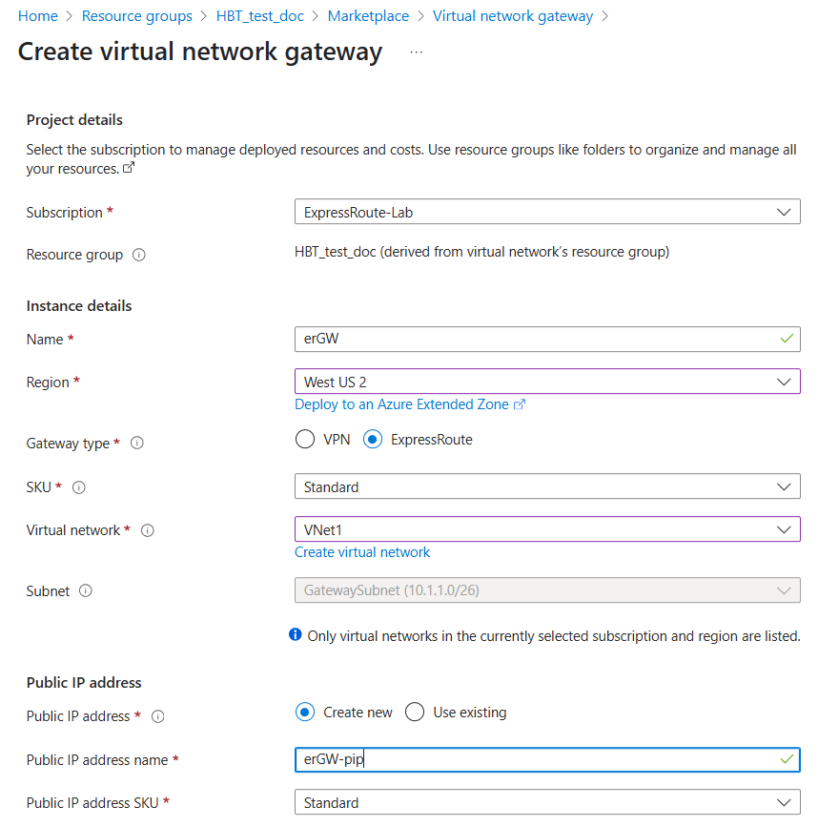Open the ellipsis menu beside page title
The height and width of the screenshot is (827, 818).
[416, 52]
